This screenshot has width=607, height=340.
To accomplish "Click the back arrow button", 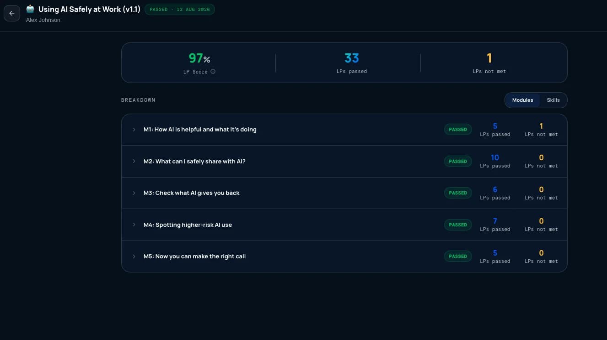I will tap(12, 13).
